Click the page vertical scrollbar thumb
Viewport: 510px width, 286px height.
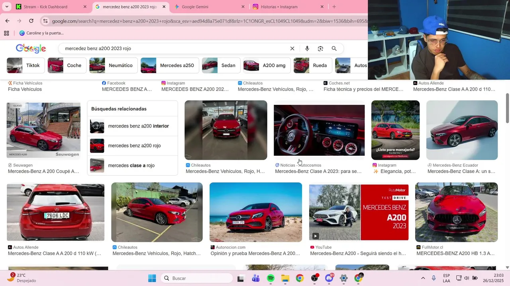click(507, 108)
